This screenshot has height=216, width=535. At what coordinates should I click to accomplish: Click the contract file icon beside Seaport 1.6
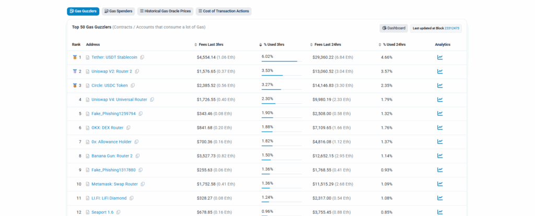coord(88,212)
